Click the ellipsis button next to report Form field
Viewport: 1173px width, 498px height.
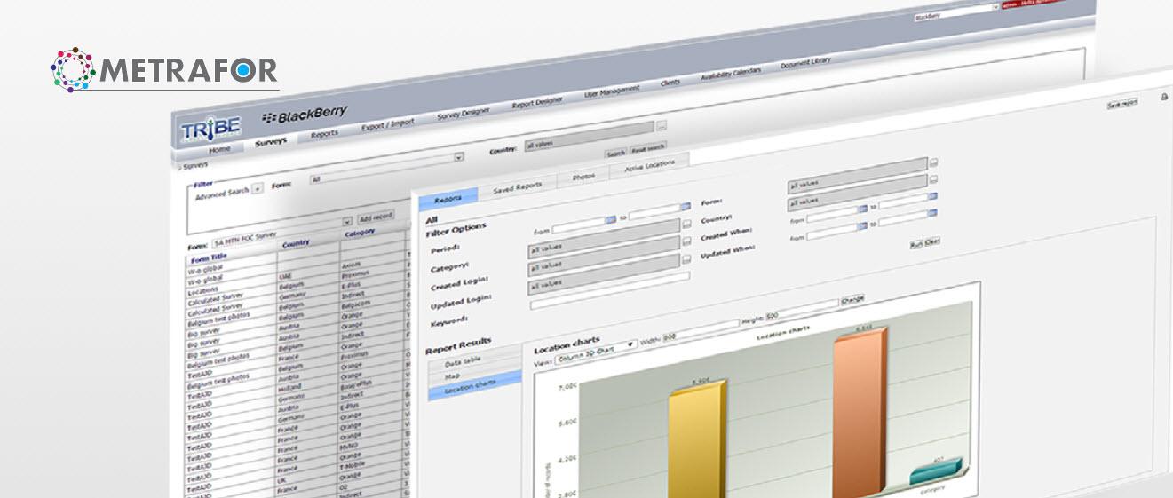tap(933, 162)
